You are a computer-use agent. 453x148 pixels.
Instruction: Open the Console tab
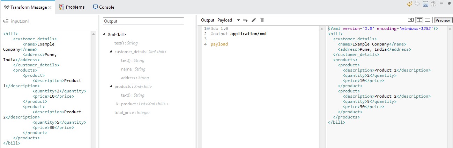point(104,7)
